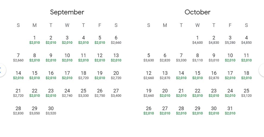Click the previous month arrow button

point(2,70)
